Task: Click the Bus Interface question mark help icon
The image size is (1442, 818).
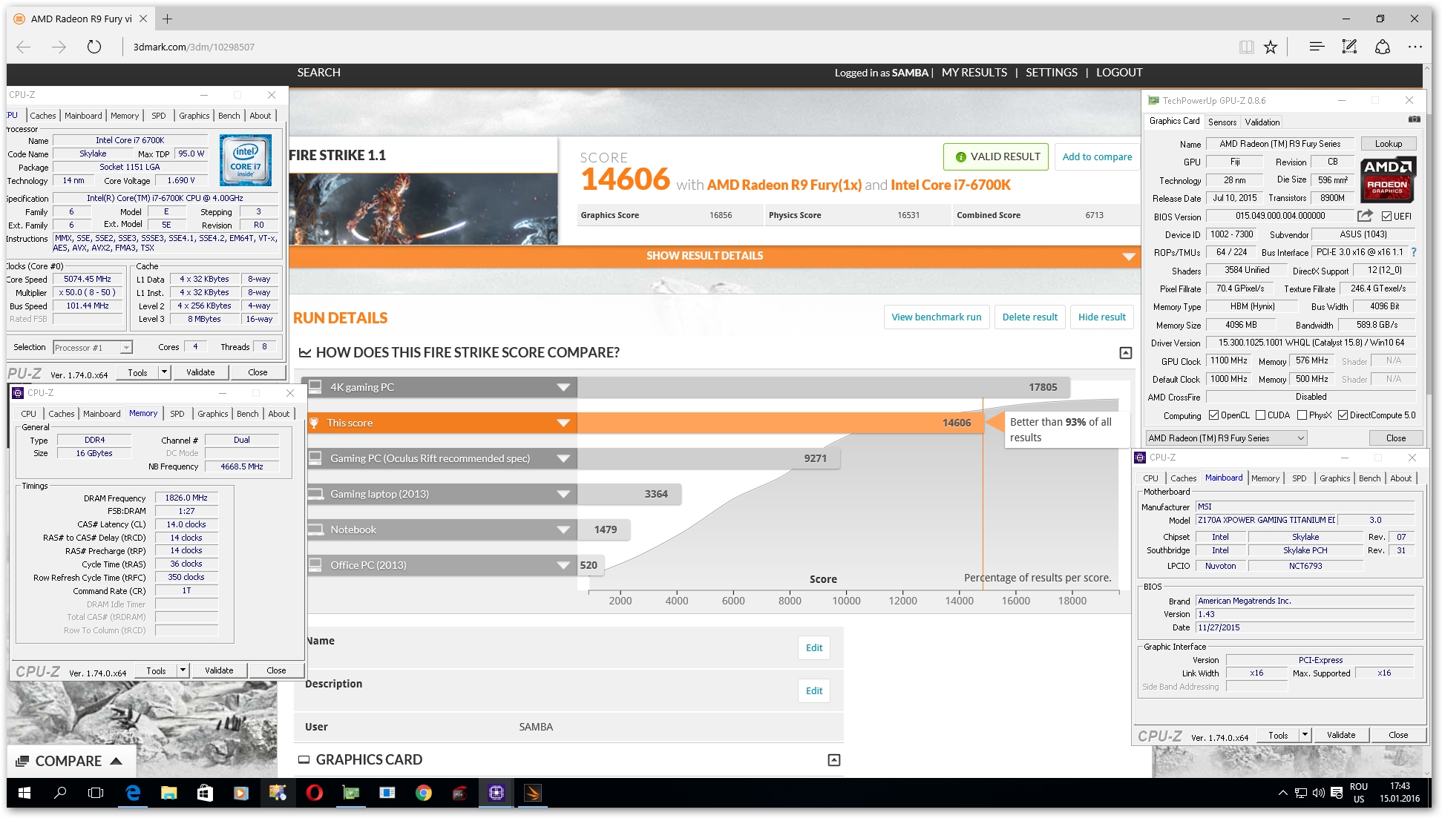Action: (x=1414, y=252)
